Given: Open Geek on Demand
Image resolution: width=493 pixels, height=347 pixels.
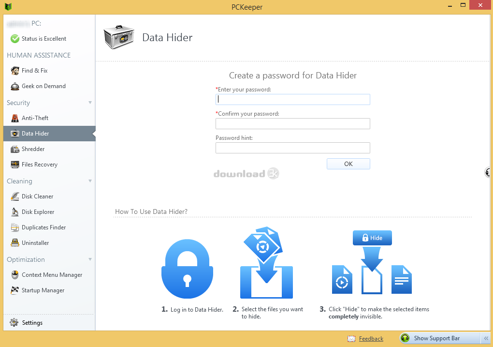Looking at the screenshot, I should pos(49,86).
